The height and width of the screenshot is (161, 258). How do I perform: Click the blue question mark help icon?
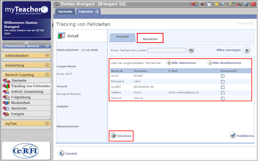coord(246,4)
